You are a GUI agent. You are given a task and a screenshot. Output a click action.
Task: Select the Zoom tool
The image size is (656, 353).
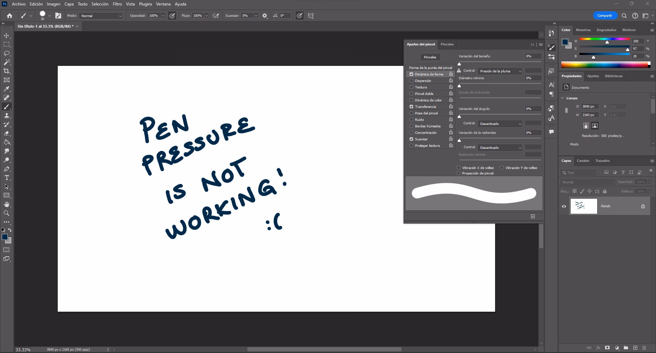click(7, 213)
